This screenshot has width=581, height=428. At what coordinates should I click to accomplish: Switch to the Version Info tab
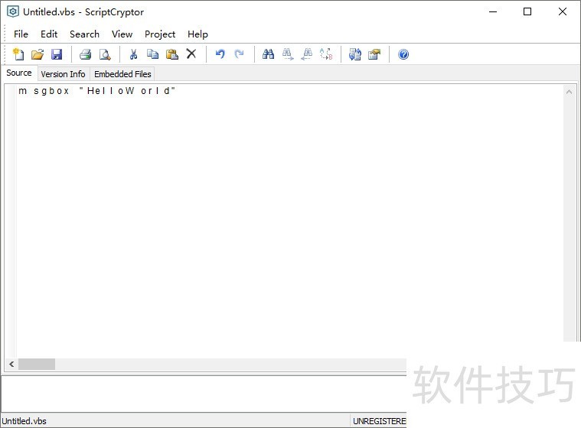(63, 74)
